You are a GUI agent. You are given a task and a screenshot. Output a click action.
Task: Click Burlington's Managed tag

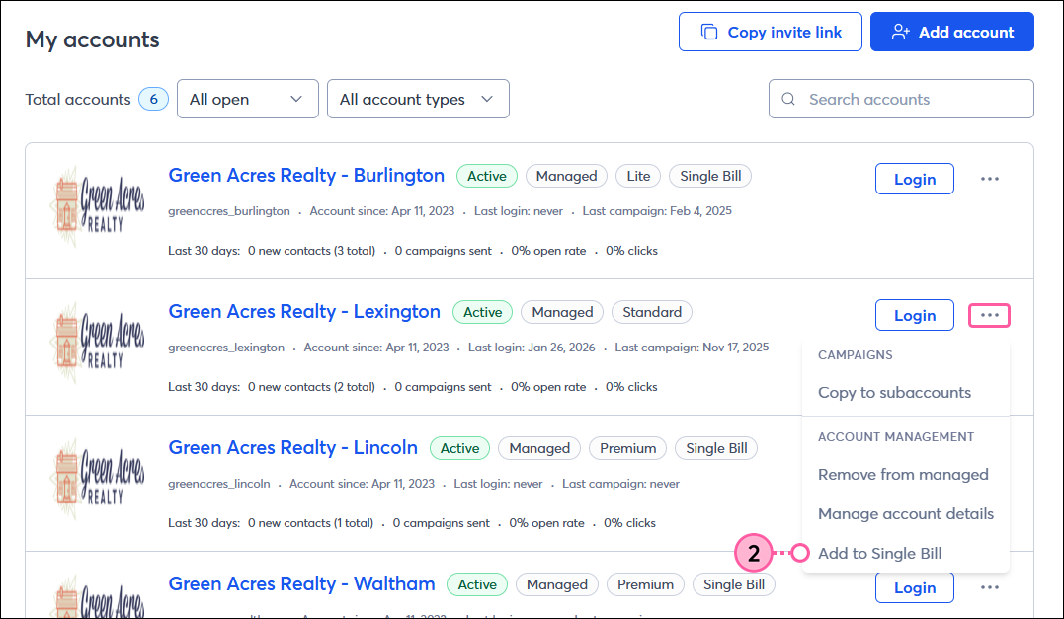567,176
